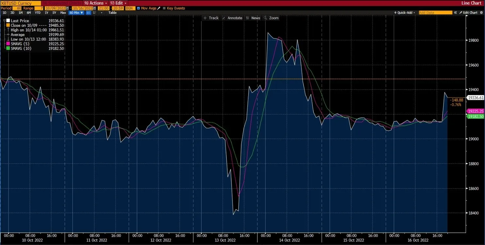Open the Annotate tool on the chart
485x245 pixels.
[233, 18]
